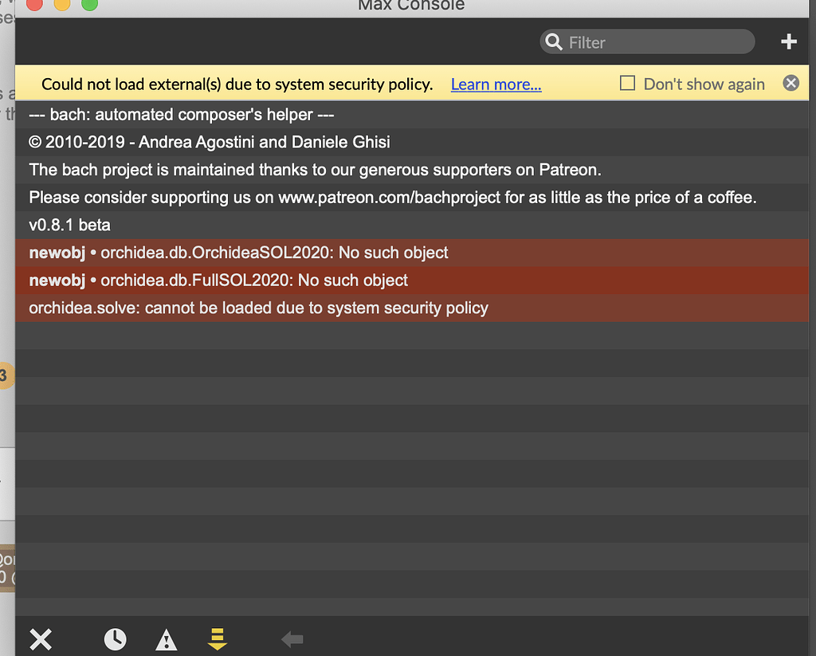Clear the console with the X icon
Screen dimensions: 816x656
[x=41, y=638]
